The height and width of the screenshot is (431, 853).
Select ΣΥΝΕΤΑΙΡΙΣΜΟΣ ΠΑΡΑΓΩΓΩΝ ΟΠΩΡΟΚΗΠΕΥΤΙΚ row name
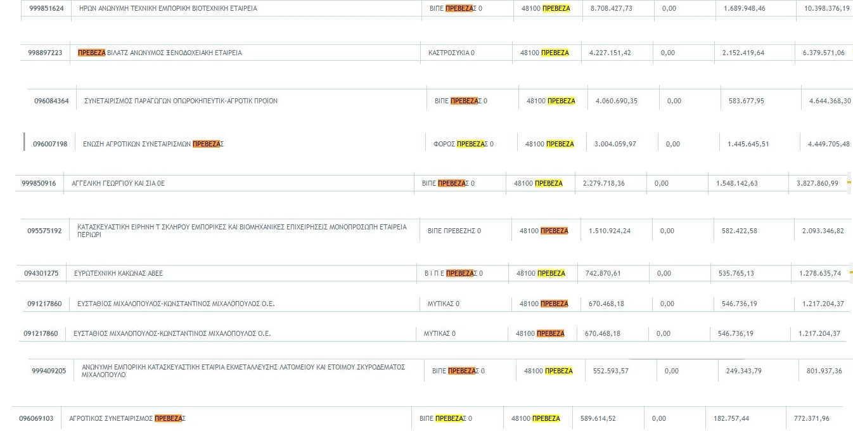coord(181,101)
